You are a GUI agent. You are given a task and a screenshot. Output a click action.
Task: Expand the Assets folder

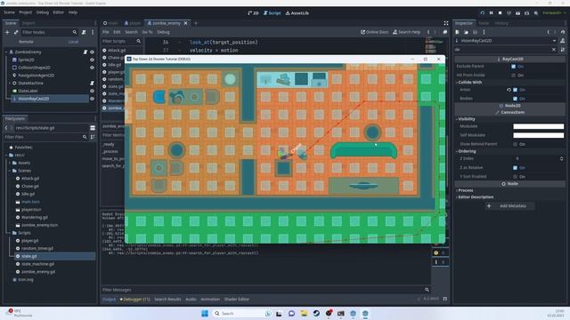[10, 163]
